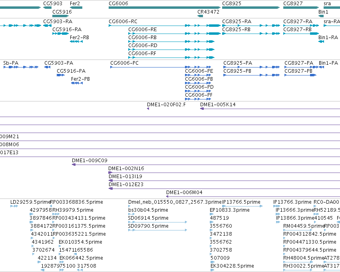Click EST IP13766.5prime label
The width and height of the screenshot is (340, 272).
click(241, 202)
